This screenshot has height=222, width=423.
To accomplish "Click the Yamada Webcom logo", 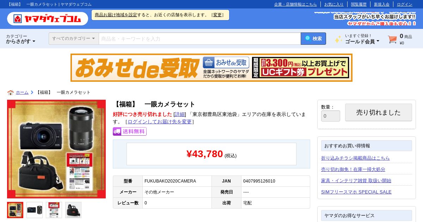I will [x=48, y=19].
